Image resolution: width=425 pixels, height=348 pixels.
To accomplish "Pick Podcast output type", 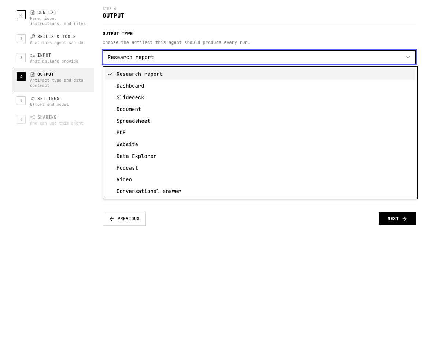I will 260,168.
